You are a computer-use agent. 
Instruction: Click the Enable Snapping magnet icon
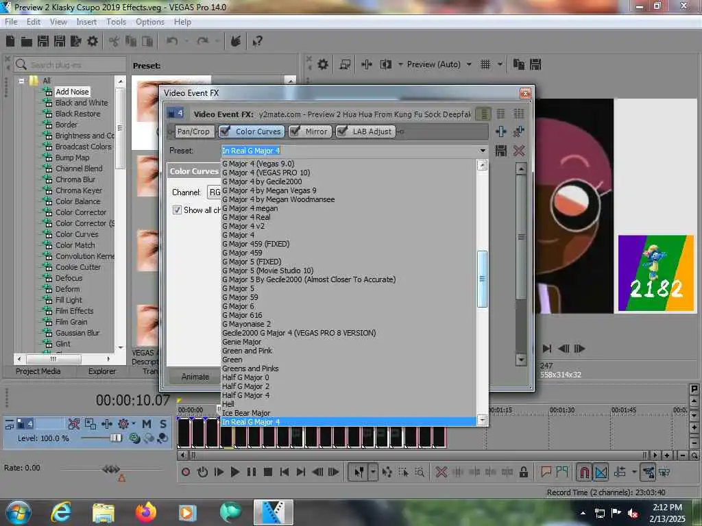(x=584, y=472)
